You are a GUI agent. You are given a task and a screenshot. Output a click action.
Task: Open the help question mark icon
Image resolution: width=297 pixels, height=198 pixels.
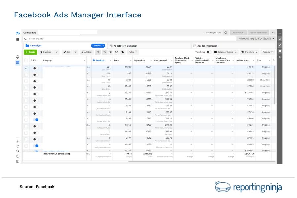pyautogui.click(x=18, y=156)
